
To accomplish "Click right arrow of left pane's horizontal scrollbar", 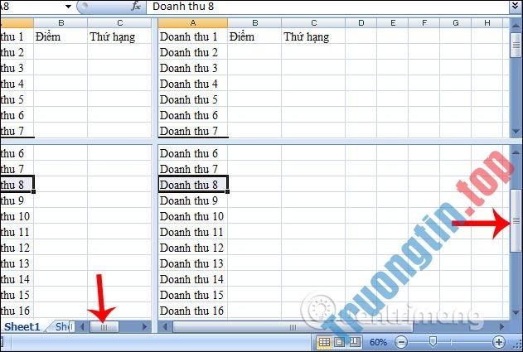I will pyautogui.click(x=144, y=327).
